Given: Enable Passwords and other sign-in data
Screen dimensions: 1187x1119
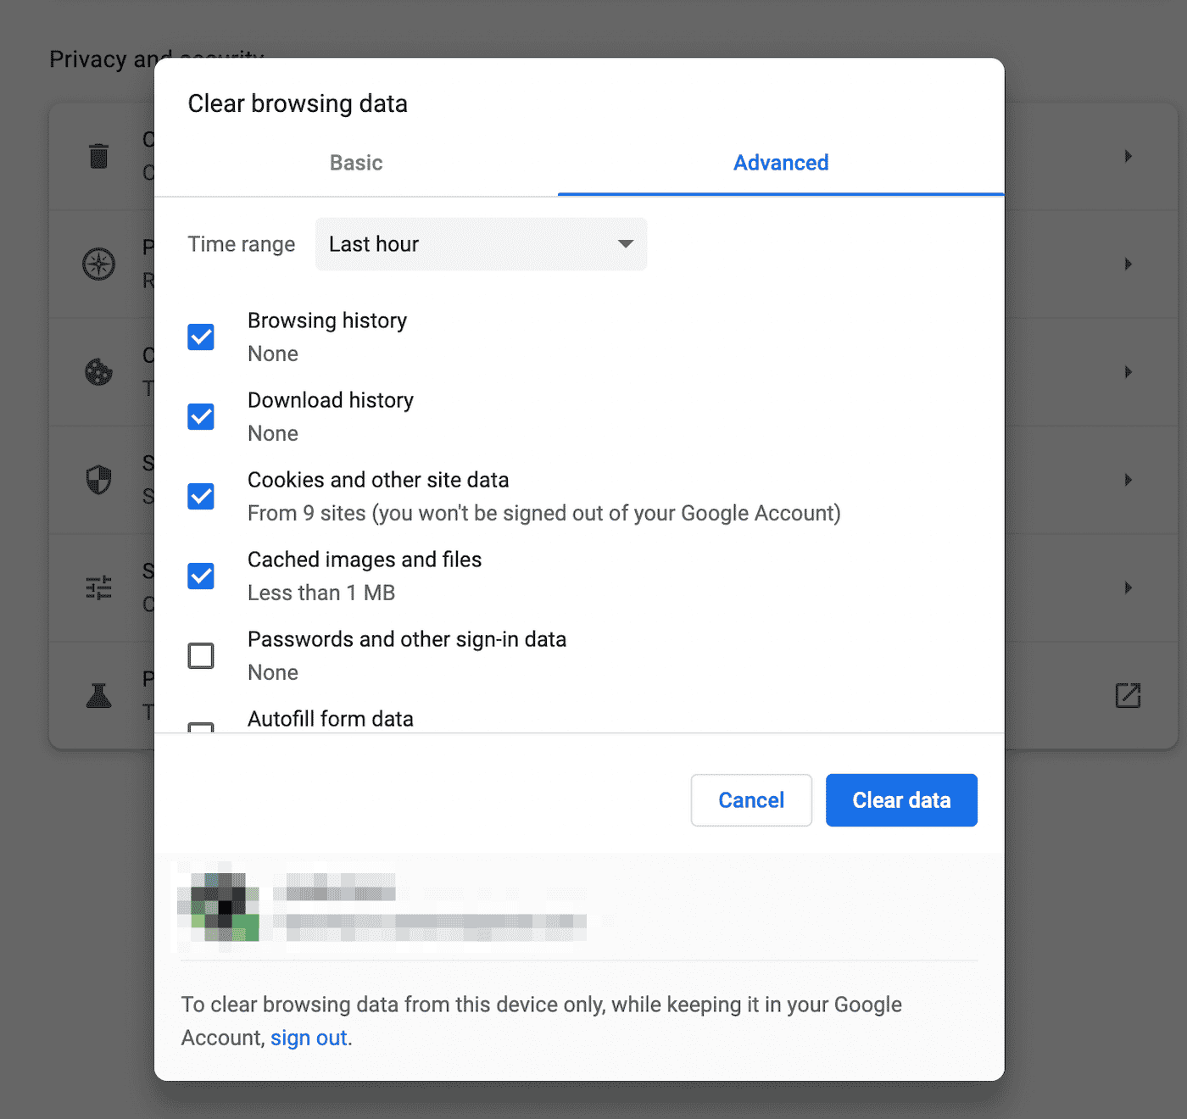Looking at the screenshot, I should coord(200,655).
